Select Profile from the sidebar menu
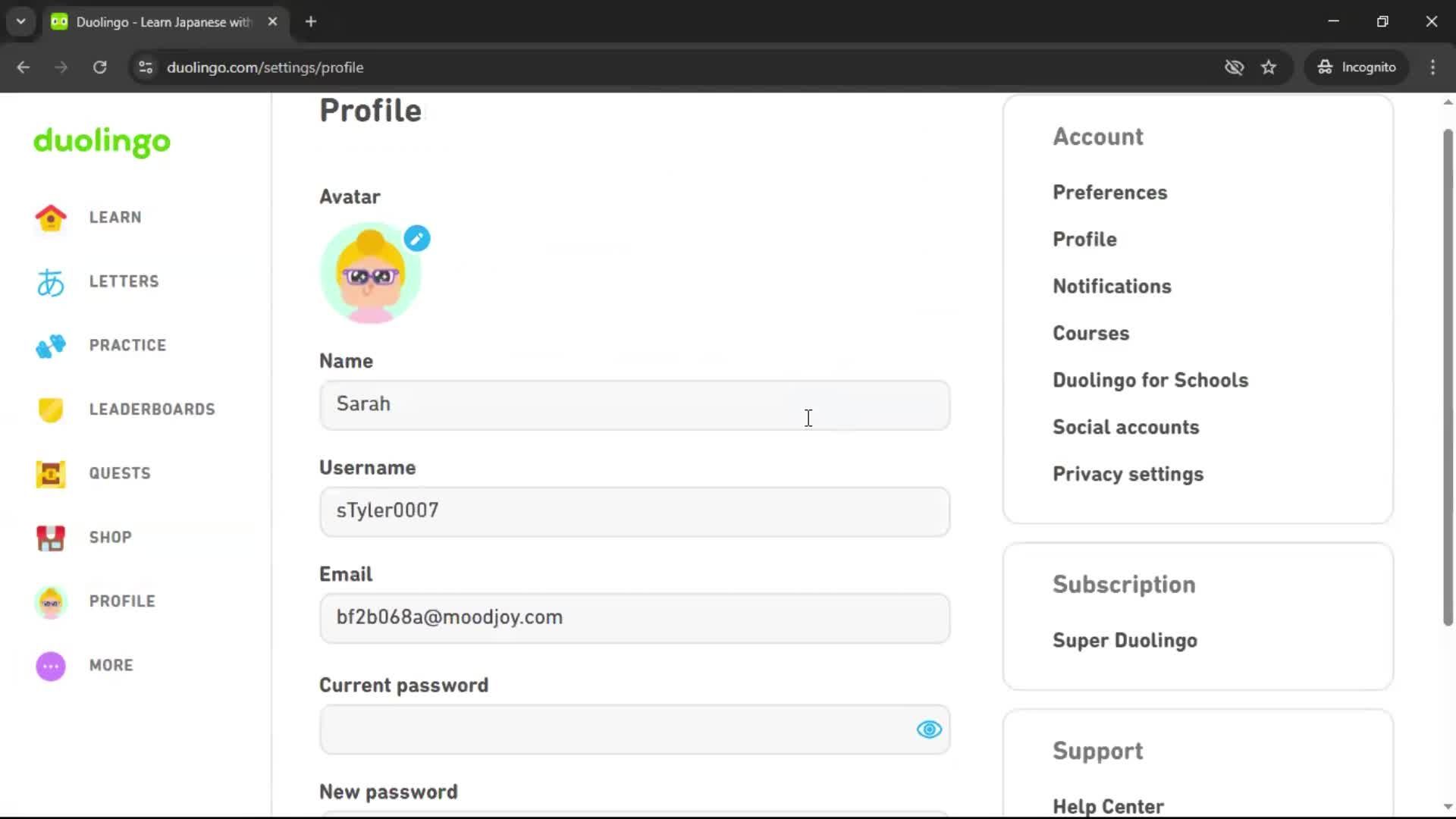1456x819 pixels. click(x=121, y=601)
